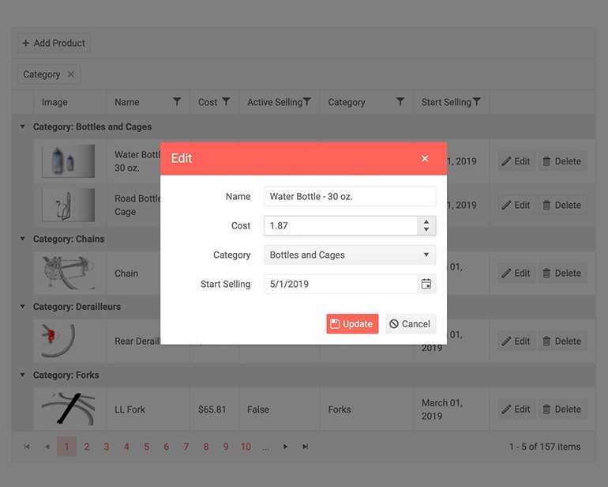The width and height of the screenshot is (608, 487).
Task: Select page 5 in pager
Action: click(147, 447)
